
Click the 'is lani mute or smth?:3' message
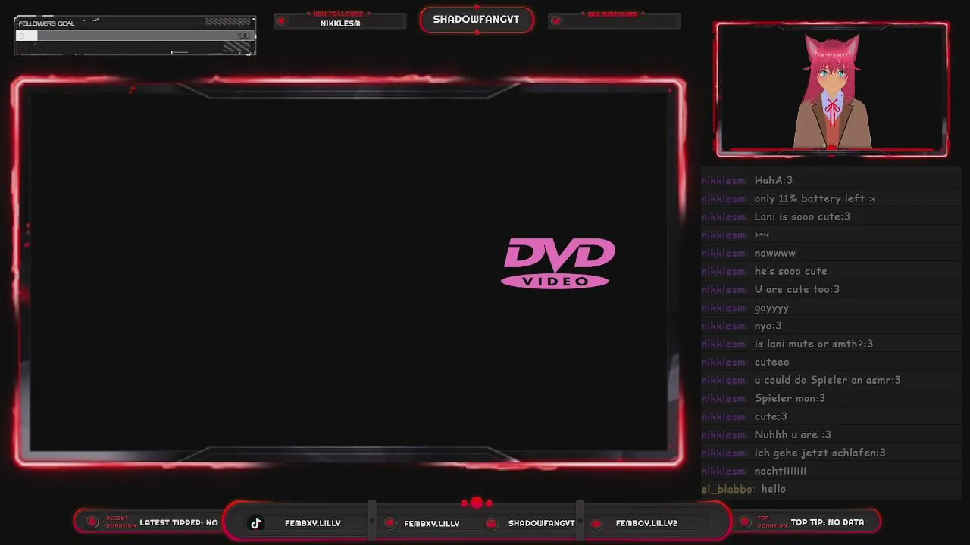(813, 344)
